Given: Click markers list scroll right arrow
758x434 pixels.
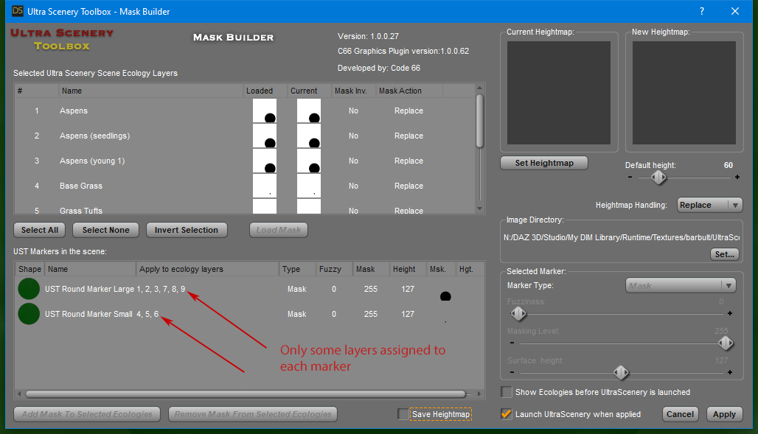Looking at the screenshot, I should [x=479, y=394].
